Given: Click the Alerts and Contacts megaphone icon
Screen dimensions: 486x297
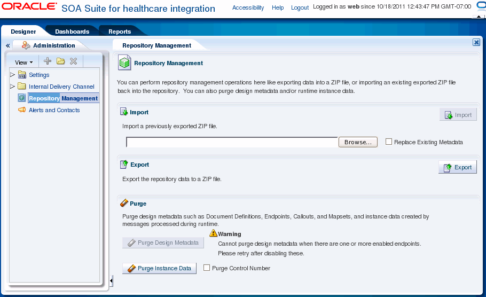Looking at the screenshot, I should [22, 110].
